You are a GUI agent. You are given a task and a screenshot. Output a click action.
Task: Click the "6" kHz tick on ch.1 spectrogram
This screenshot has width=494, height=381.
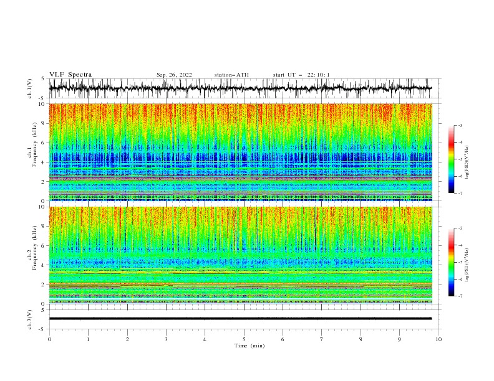pos(44,143)
